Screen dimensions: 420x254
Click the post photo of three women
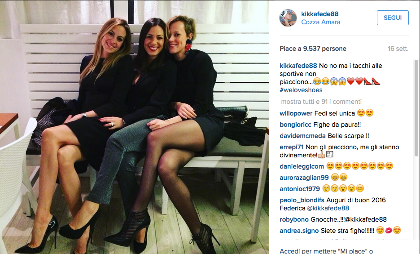[135, 127]
